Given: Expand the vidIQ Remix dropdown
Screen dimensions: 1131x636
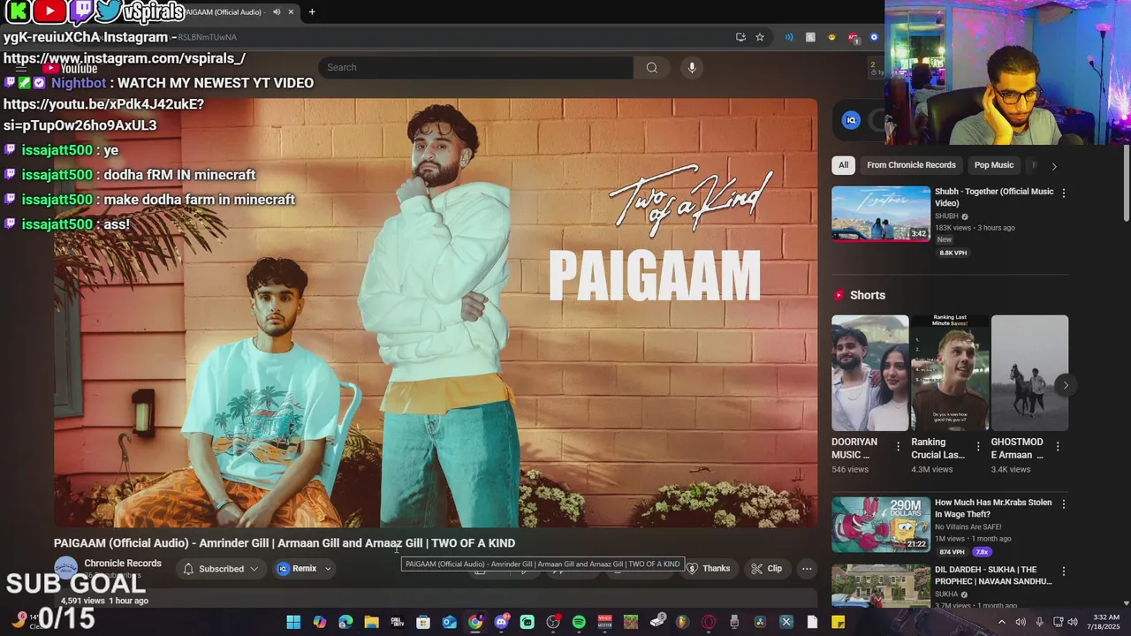Looking at the screenshot, I should pos(328,569).
